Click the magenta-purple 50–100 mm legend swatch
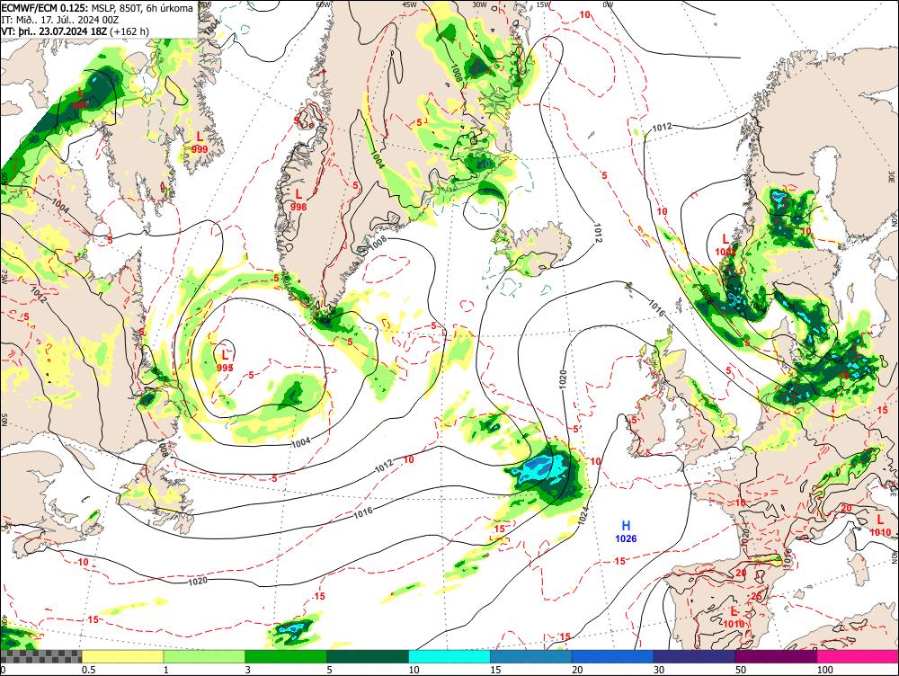The image size is (899, 676). tap(776, 657)
